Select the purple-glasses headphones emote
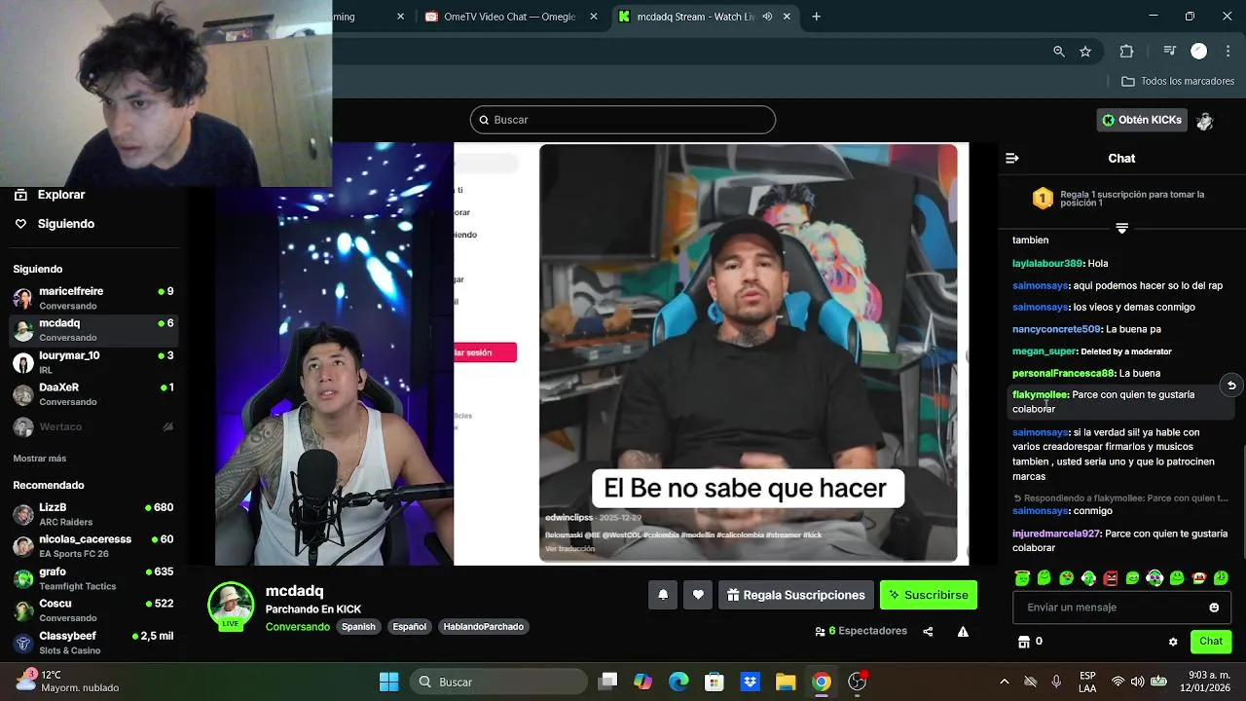The image size is (1246, 701). [x=1154, y=578]
